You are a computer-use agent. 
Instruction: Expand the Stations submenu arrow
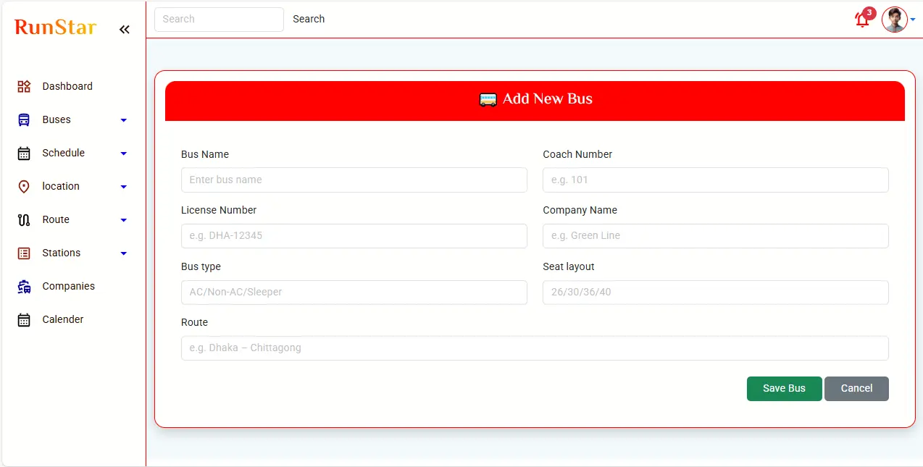124,253
